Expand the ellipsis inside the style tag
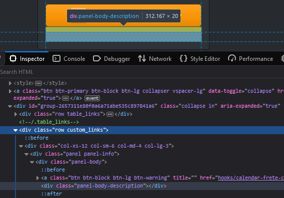Image resolution: width=284 pixels, height=198 pixels. [x=38, y=83]
